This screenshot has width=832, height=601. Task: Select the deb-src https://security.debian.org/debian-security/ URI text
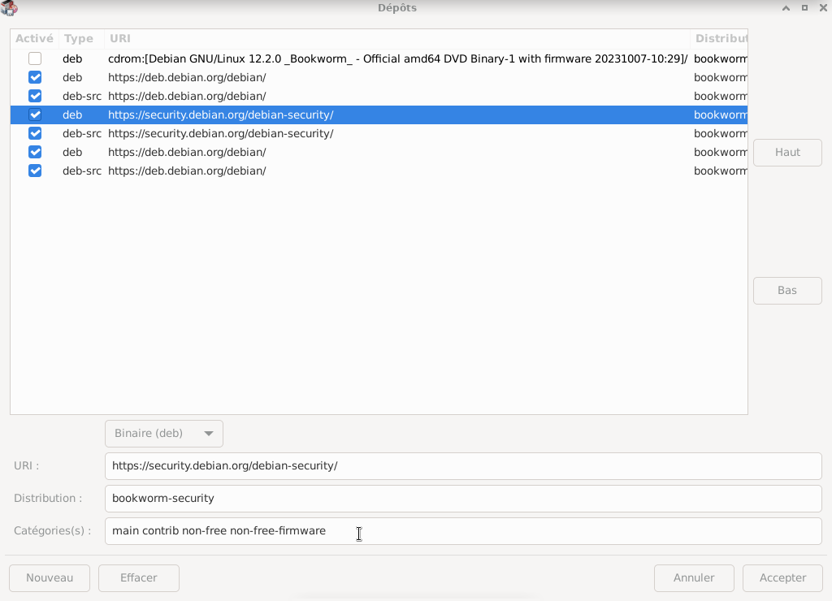point(221,133)
